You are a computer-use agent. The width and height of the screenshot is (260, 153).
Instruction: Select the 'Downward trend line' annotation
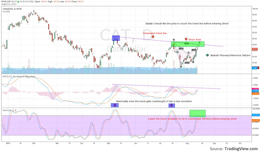pos(155,33)
